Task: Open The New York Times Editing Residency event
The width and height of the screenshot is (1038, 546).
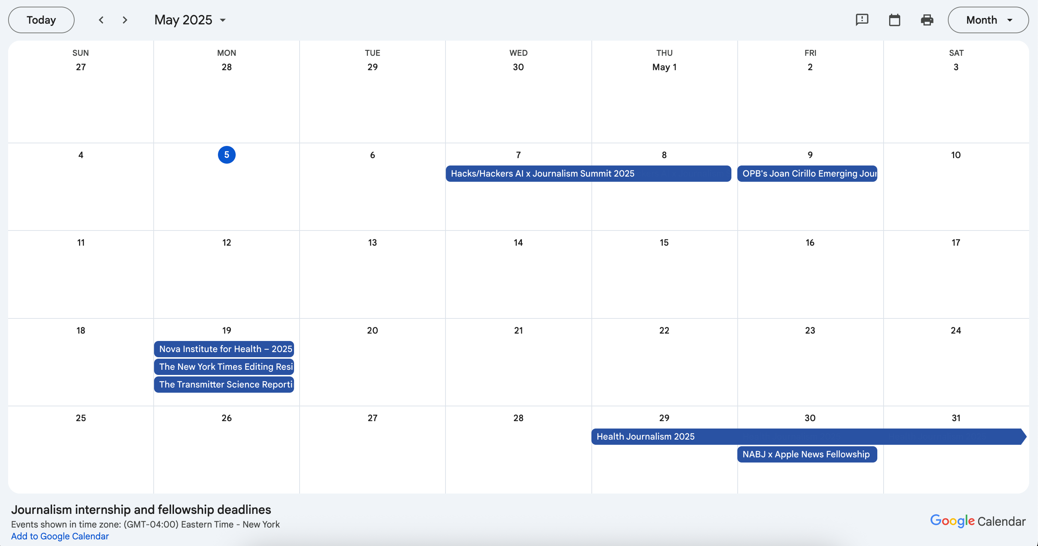Action: 224,367
